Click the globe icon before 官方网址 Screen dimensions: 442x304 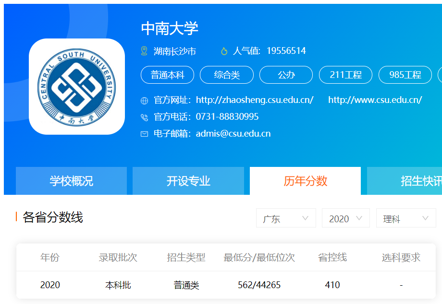coord(143,101)
